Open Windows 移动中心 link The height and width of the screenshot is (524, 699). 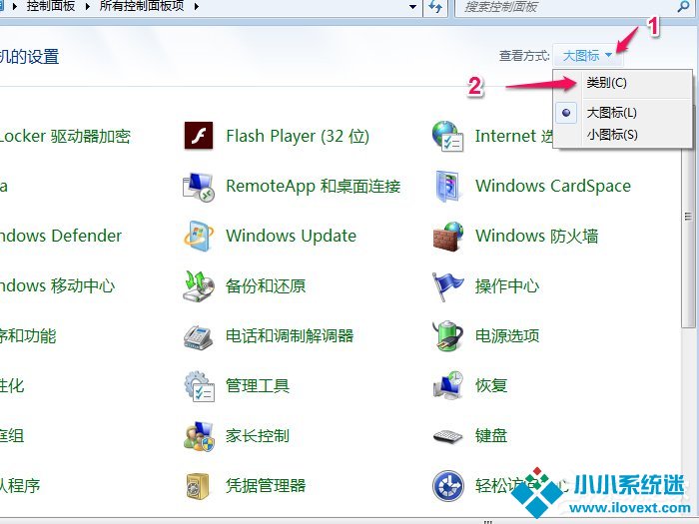(x=58, y=286)
